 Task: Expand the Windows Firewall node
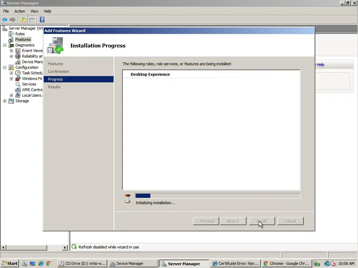(11, 79)
